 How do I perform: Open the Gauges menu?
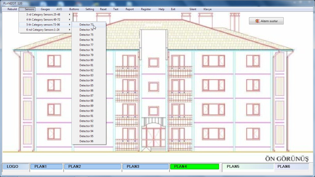(45, 9)
